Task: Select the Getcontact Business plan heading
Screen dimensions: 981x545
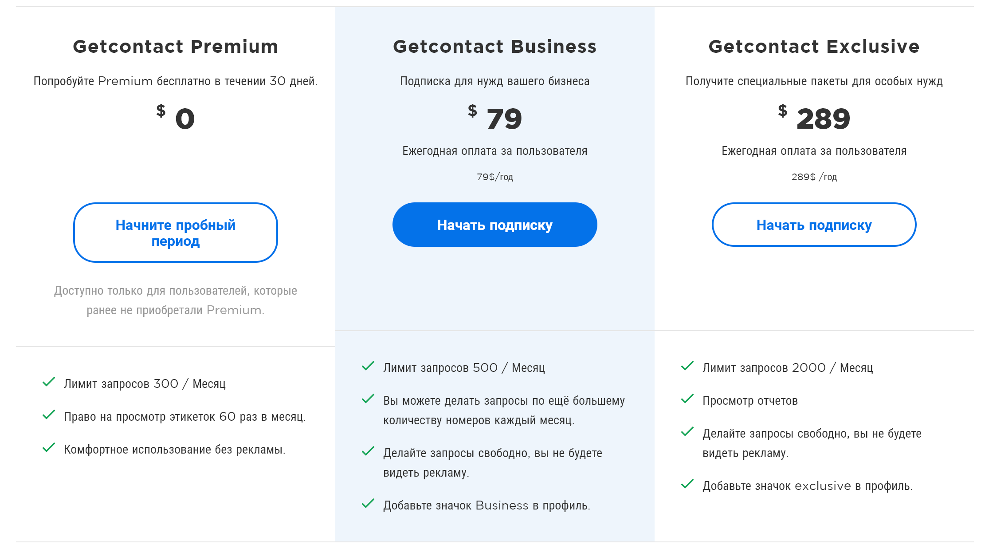Action: click(x=494, y=47)
